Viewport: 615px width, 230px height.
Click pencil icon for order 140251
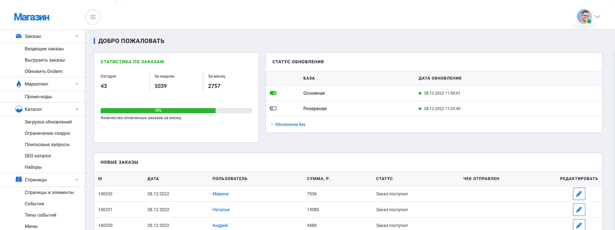point(579,209)
